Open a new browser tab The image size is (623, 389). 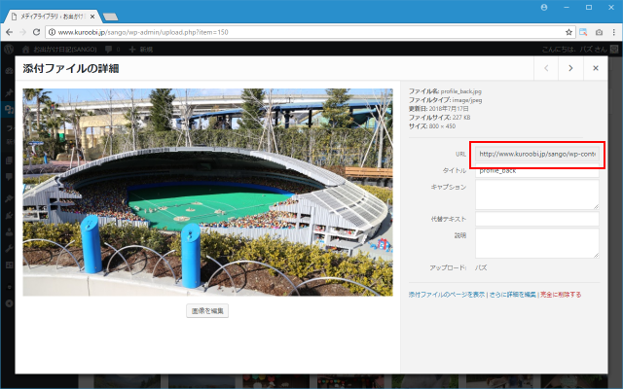(110, 17)
